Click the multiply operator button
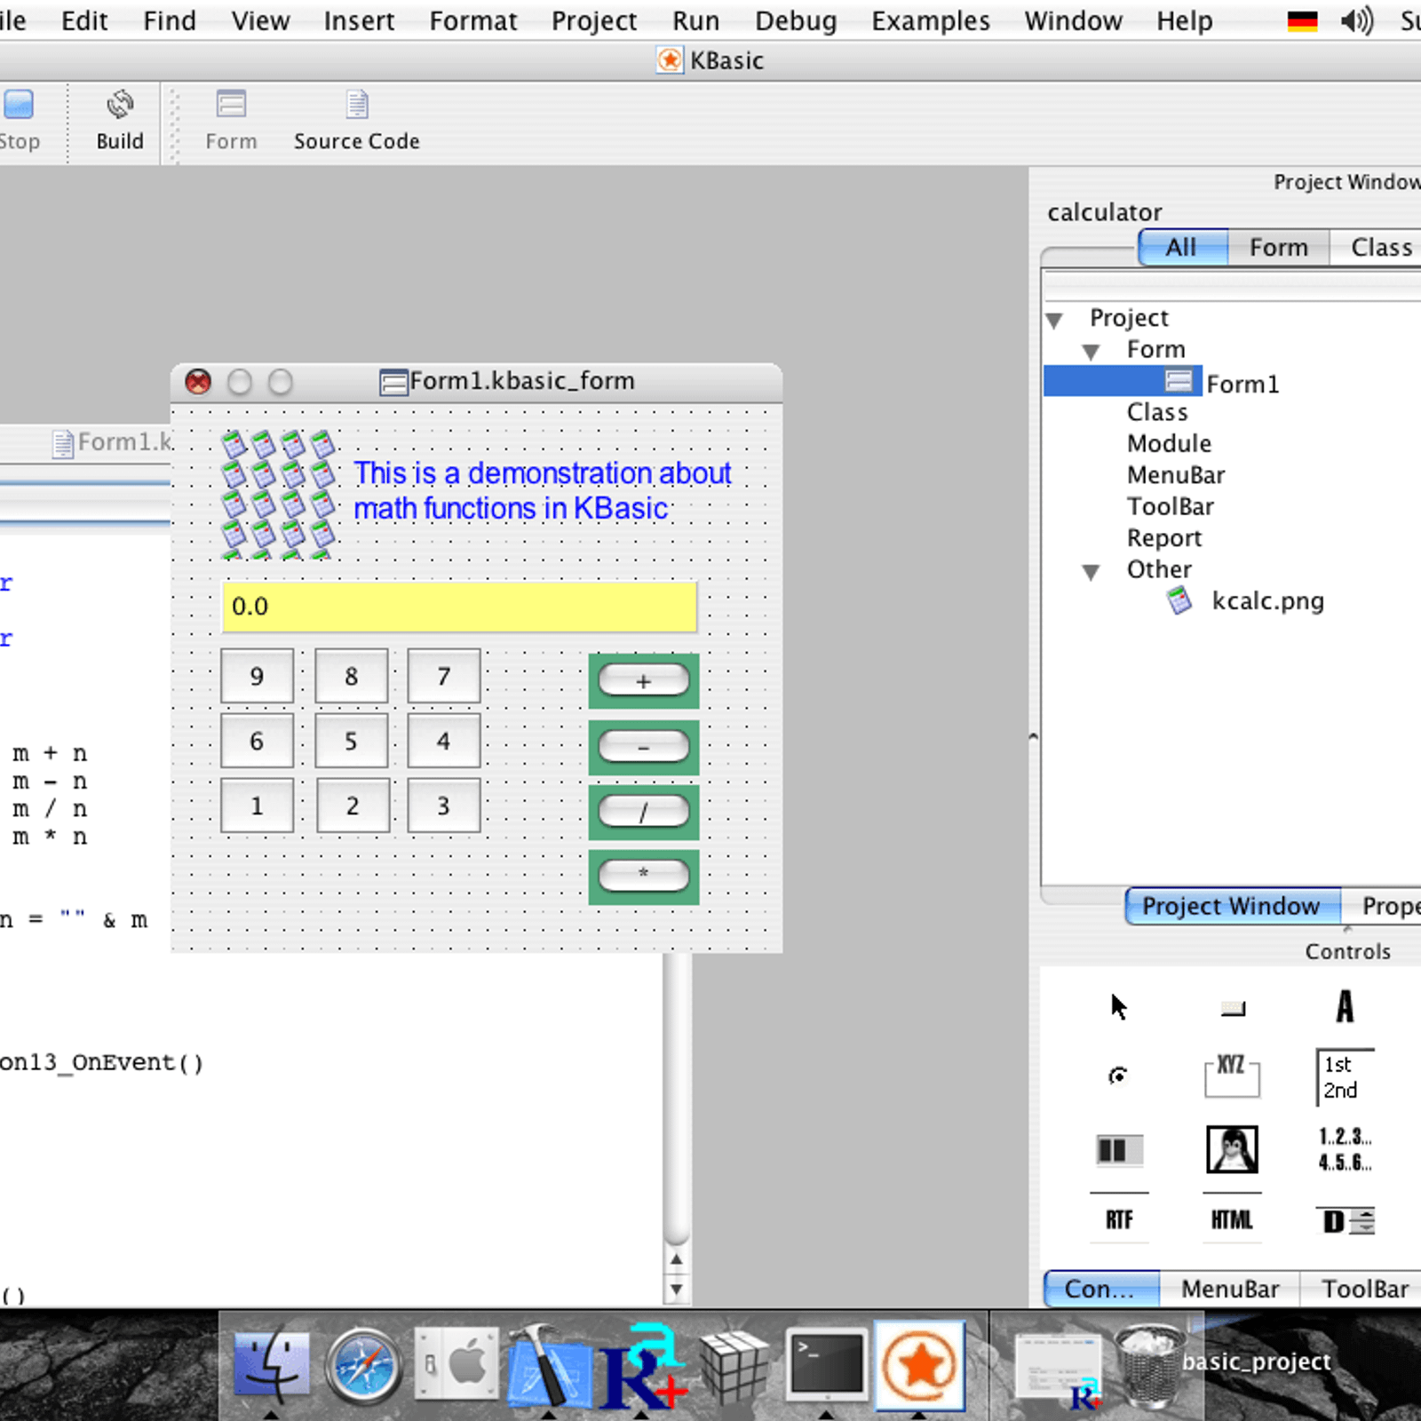 click(x=644, y=876)
